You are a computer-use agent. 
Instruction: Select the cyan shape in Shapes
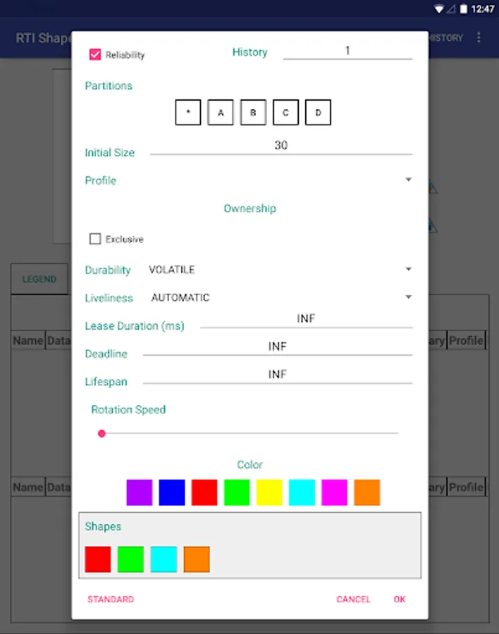[164, 559]
